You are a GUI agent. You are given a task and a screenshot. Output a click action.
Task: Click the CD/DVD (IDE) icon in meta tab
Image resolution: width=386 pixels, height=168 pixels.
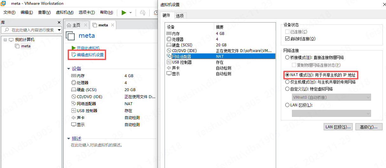74,97
